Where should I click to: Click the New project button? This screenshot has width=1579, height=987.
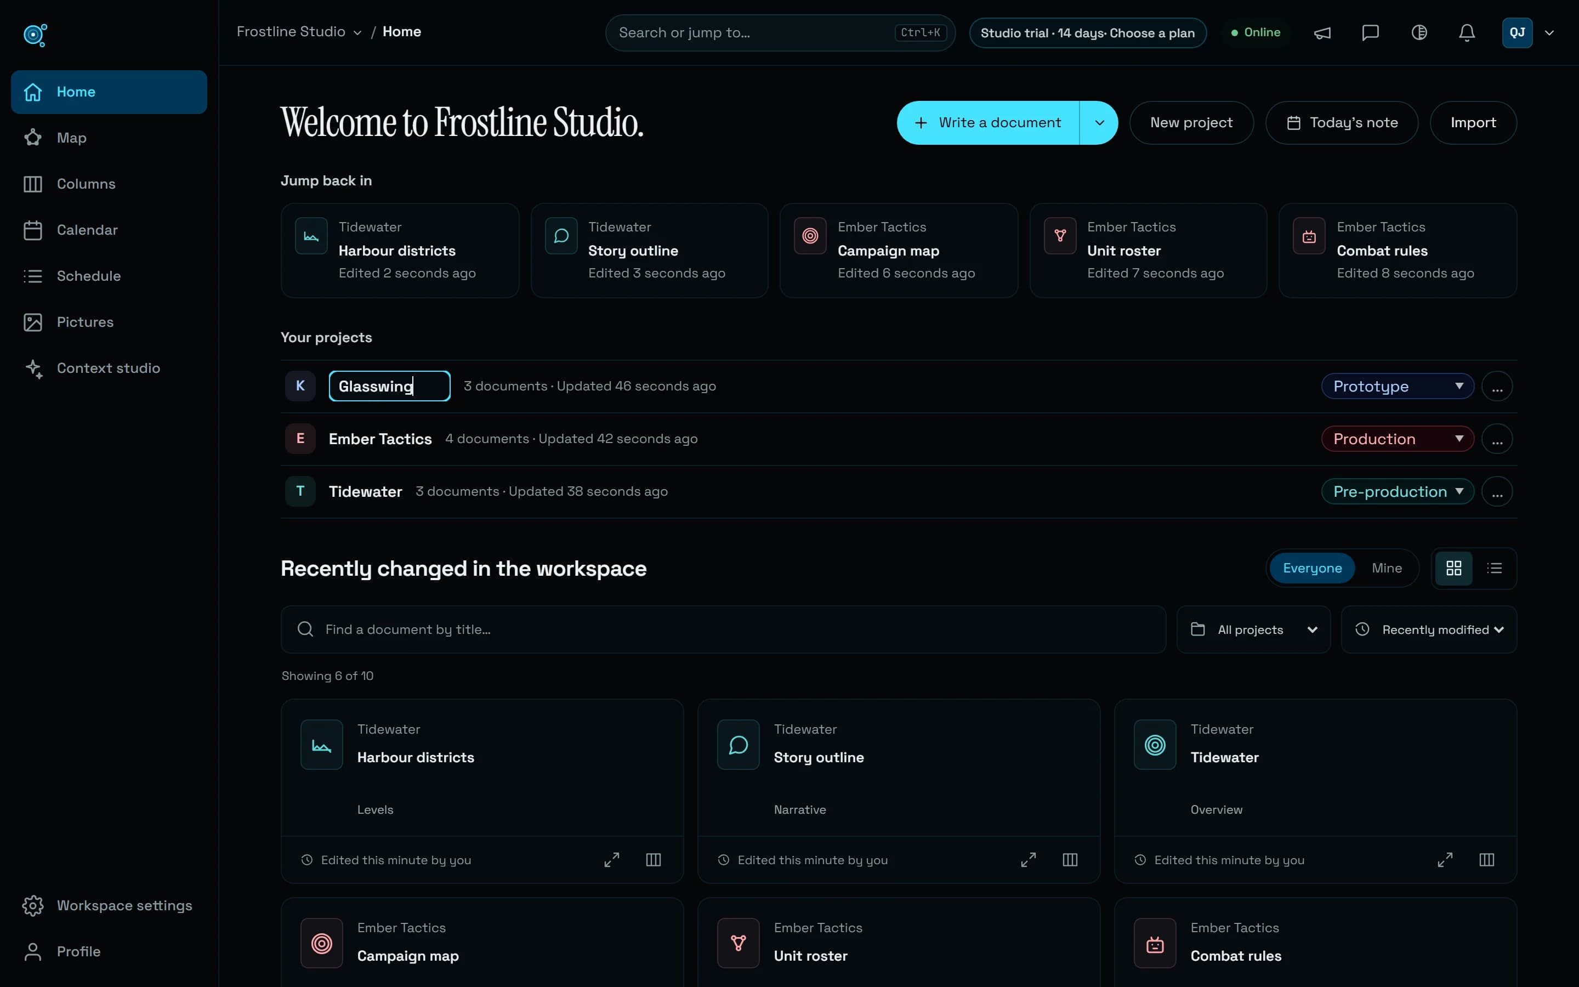point(1191,123)
